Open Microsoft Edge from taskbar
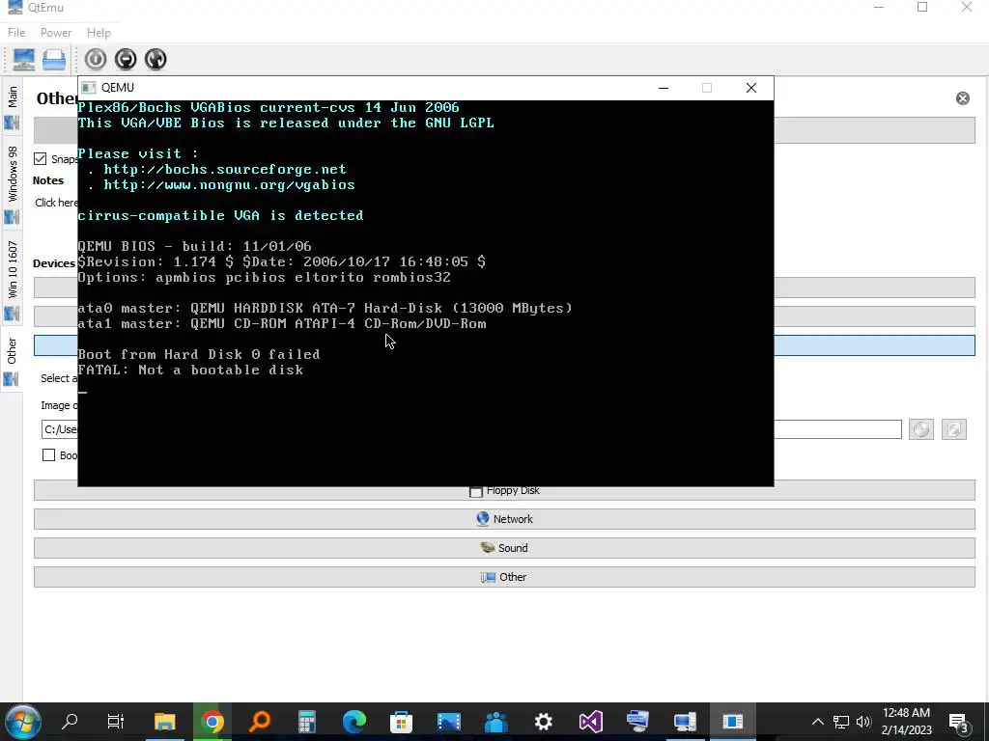The image size is (989, 741). click(x=354, y=722)
